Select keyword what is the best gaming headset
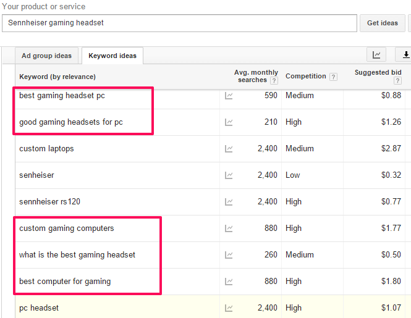Viewport: 411px width, 318px height. click(x=77, y=255)
